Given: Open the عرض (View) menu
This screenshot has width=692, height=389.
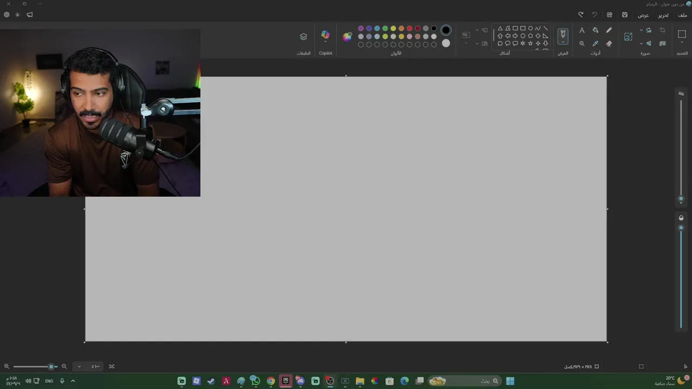Looking at the screenshot, I should tap(643, 15).
